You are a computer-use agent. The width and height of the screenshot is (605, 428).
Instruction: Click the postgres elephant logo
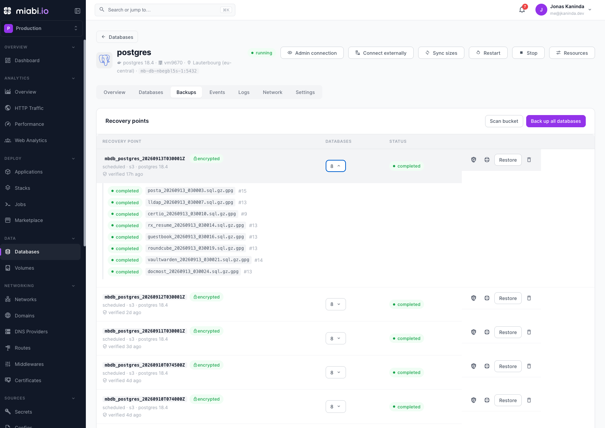tap(104, 60)
